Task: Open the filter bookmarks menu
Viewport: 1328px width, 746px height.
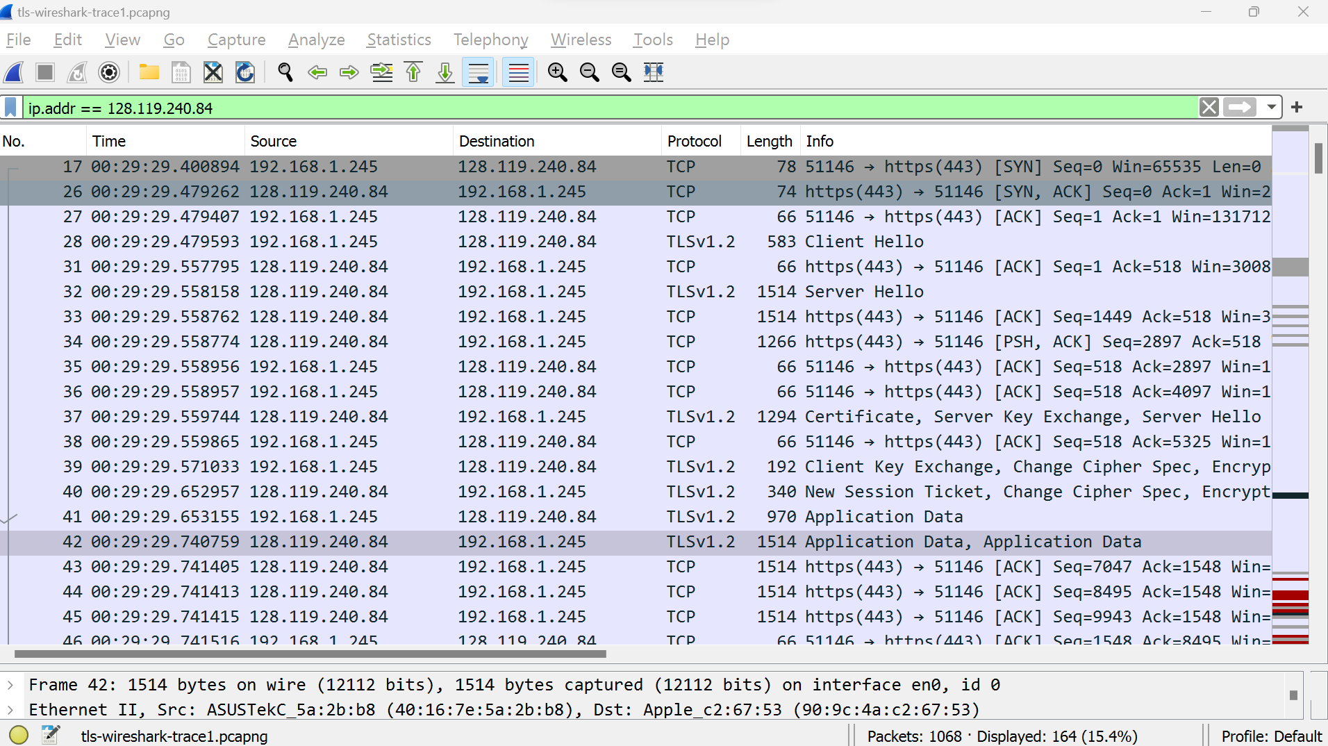Action: tap(10, 107)
